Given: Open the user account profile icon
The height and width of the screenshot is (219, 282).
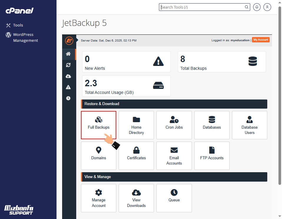Looking at the screenshot, I should 267,7.
